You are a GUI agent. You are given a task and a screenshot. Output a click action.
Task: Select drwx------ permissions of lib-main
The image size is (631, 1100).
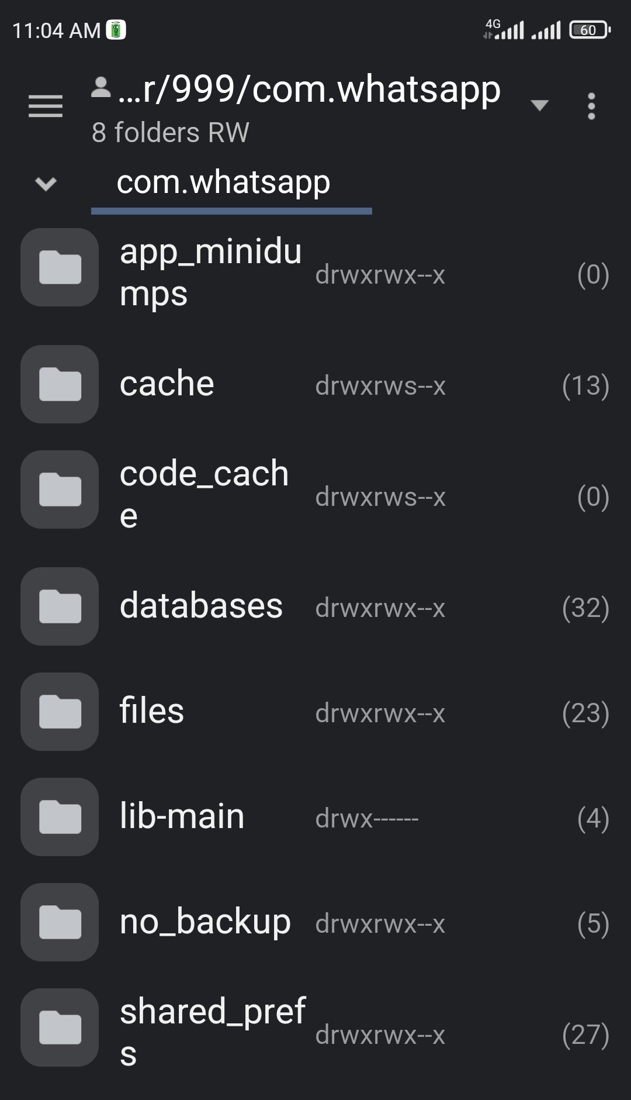(367, 819)
